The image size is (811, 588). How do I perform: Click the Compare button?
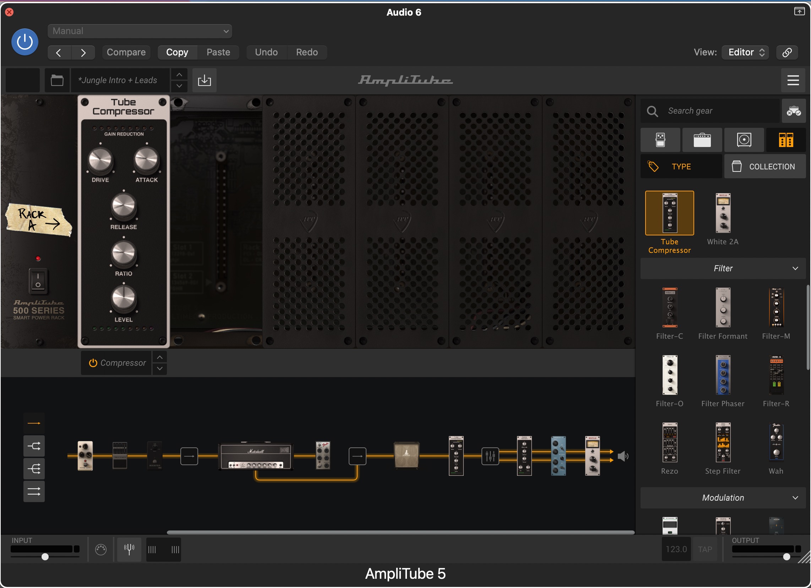[126, 52]
